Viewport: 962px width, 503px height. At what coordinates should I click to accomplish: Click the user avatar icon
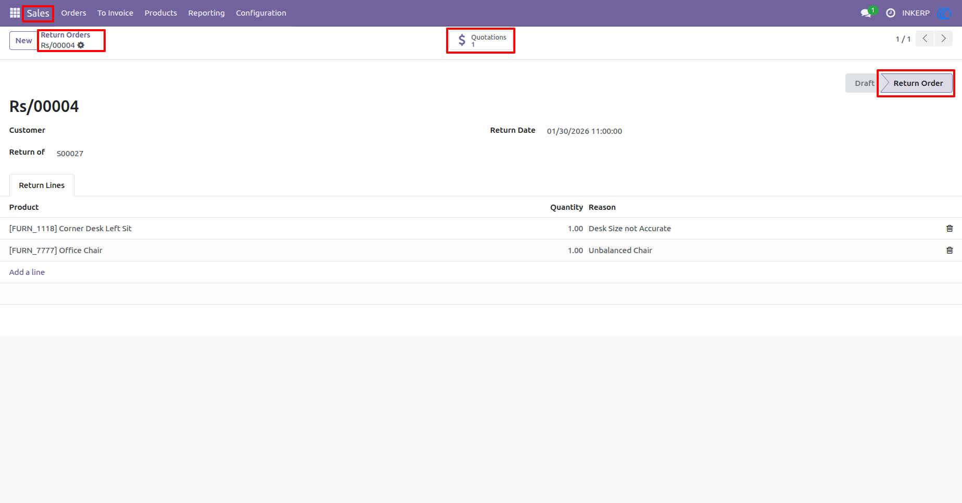tap(944, 13)
